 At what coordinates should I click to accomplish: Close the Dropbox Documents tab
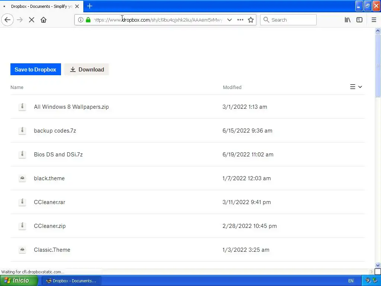[x=77, y=6]
